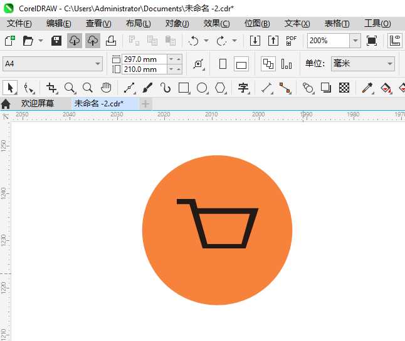This screenshot has height=341, width=405.
Task: Select the second magnifier zoom tool
Action: (x=88, y=88)
